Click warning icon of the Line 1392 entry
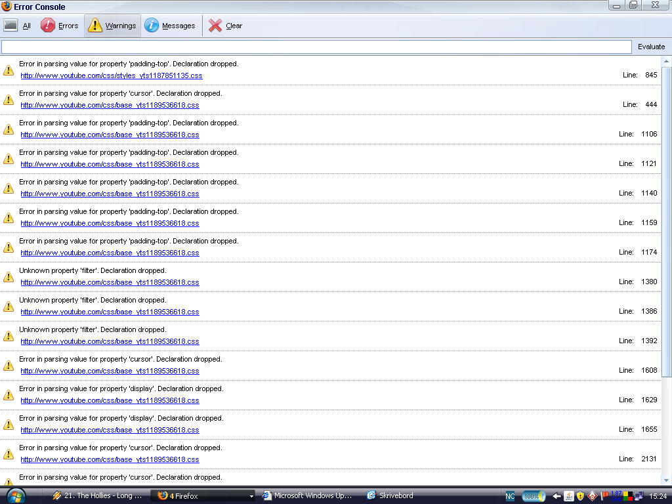The image size is (672, 504). point(9,337)
